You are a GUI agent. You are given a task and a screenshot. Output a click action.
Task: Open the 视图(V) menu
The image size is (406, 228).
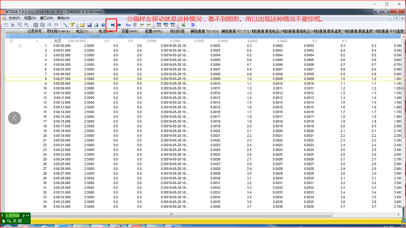(x=30, y=18)
